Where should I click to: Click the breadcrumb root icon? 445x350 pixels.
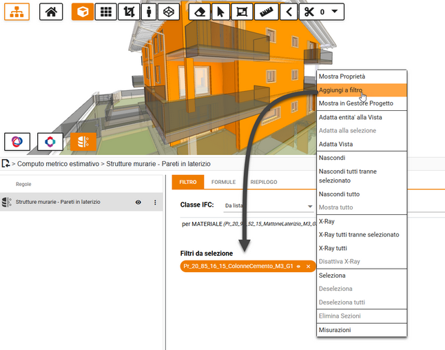[6, 163]
